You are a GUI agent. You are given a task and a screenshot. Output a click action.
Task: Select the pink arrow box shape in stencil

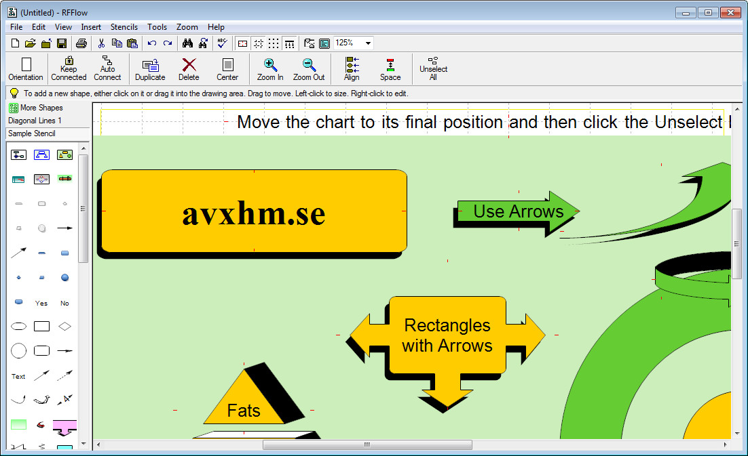coord(65,428)
